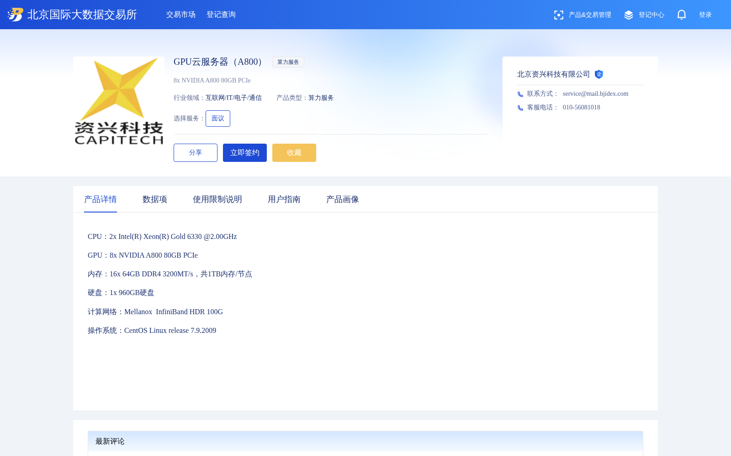Open the notification bell icon
Screen dimensions: 731x456
pos(682,15)
